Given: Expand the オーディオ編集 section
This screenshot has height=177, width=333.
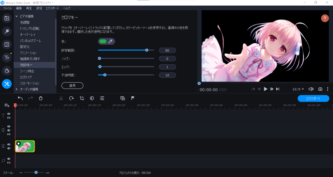Looking at the screenshot, I should click(17, 89).
